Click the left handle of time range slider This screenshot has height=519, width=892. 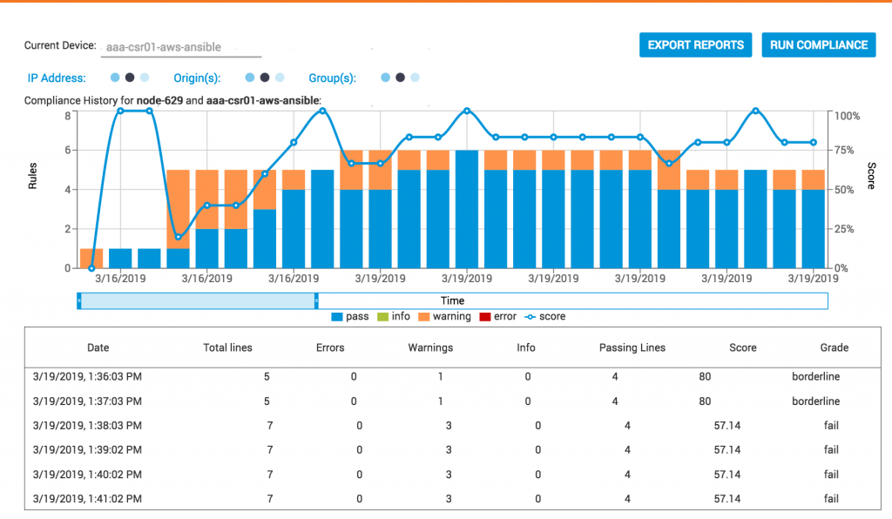pyautogui.click(x=78, y=301)
